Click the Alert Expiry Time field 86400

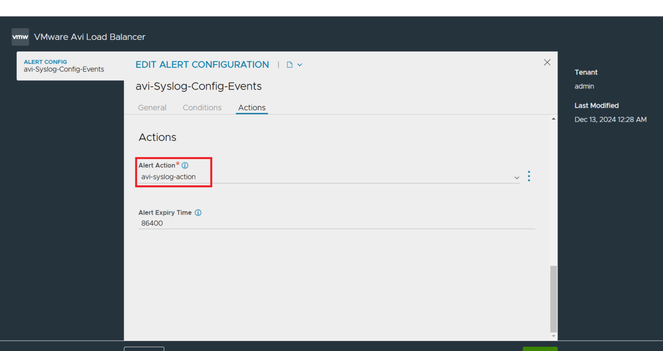point(336,224)
